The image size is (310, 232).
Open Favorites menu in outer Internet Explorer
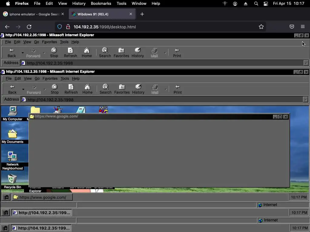click(49, 42)
